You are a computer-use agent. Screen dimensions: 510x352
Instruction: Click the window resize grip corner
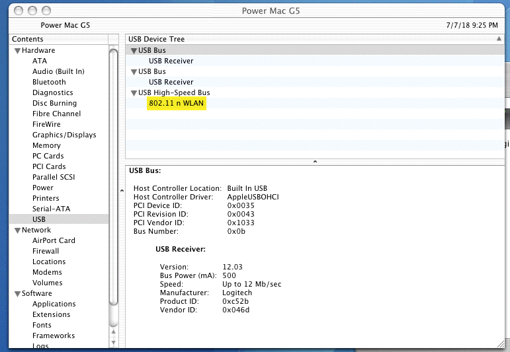pyautogui.click(x=501, y=343)
